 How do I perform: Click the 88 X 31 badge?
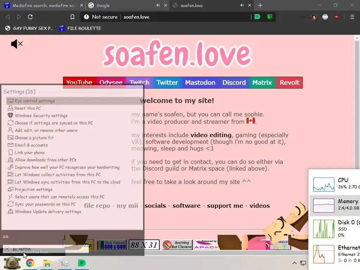coord(144,245)
